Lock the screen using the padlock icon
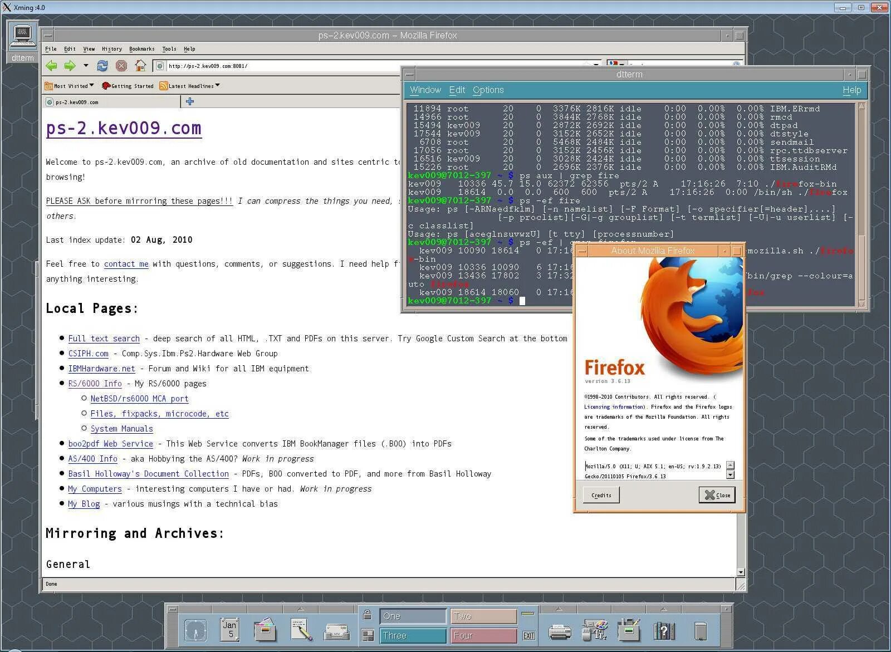This screenshot has height=652, width=891. [x=367, y=616]
